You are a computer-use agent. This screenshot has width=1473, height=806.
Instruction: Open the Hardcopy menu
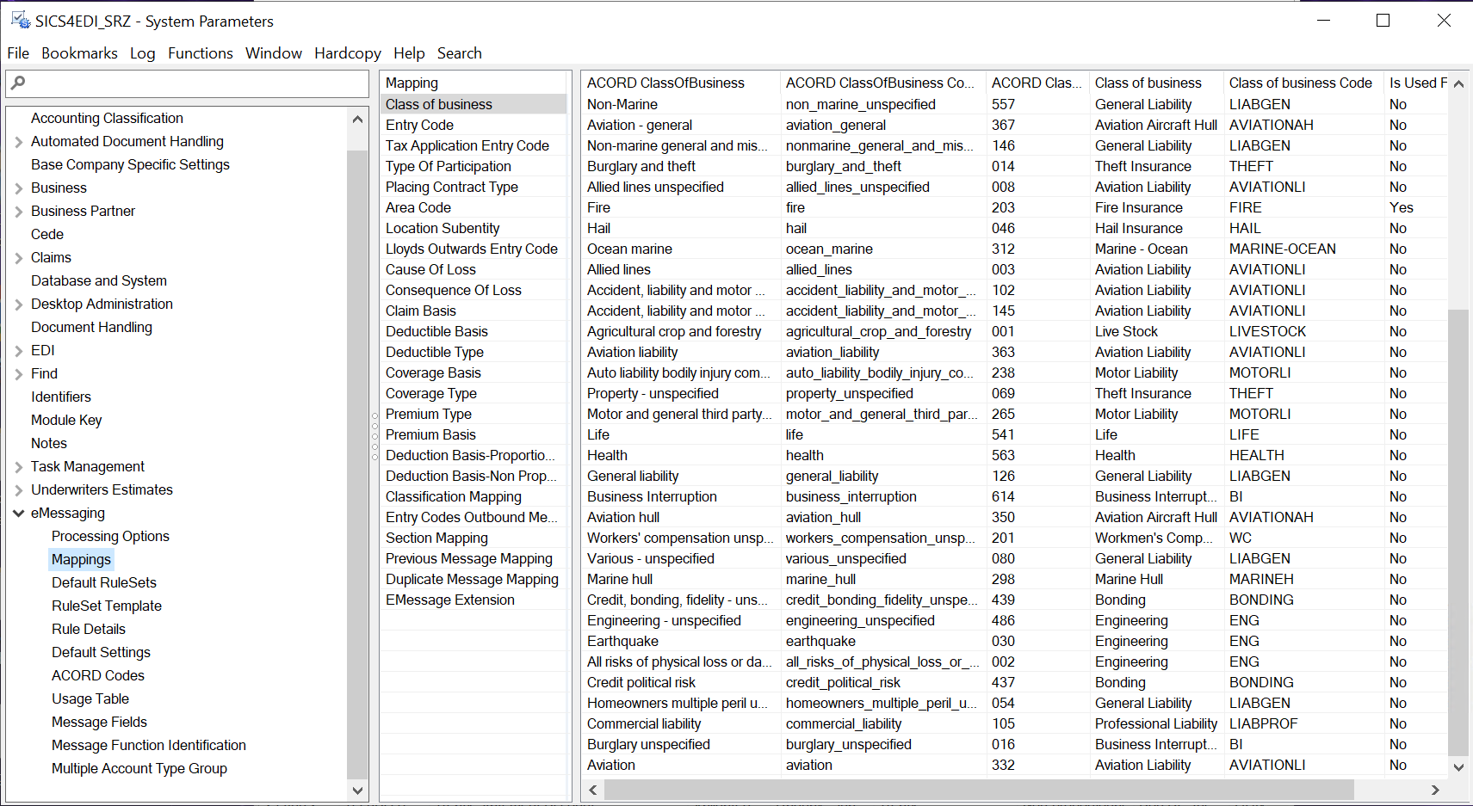(x=347, y=52)
